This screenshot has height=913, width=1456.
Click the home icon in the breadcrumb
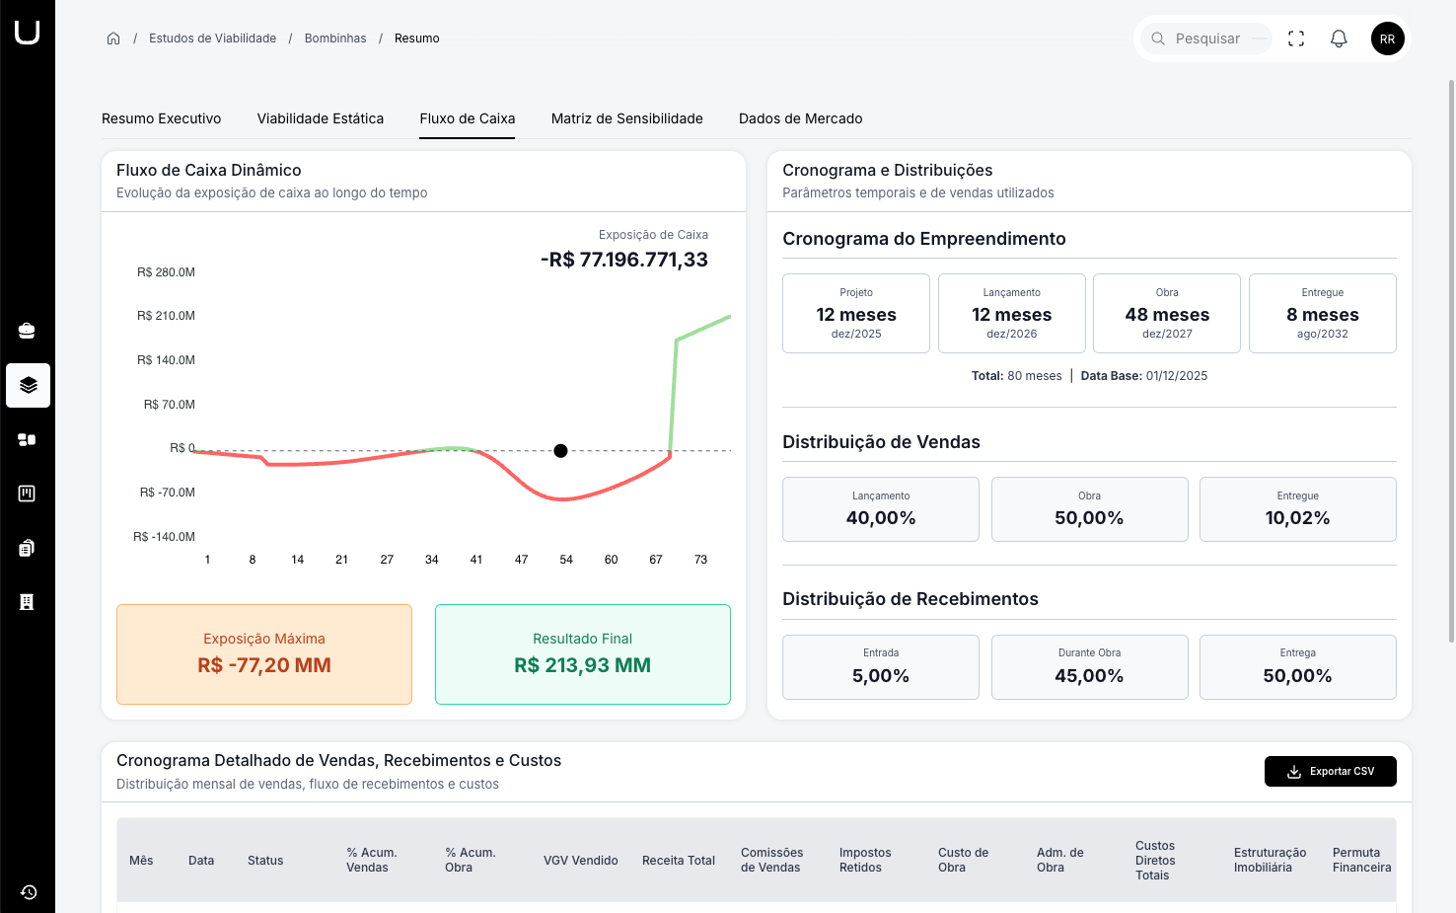tap(113, 38)
